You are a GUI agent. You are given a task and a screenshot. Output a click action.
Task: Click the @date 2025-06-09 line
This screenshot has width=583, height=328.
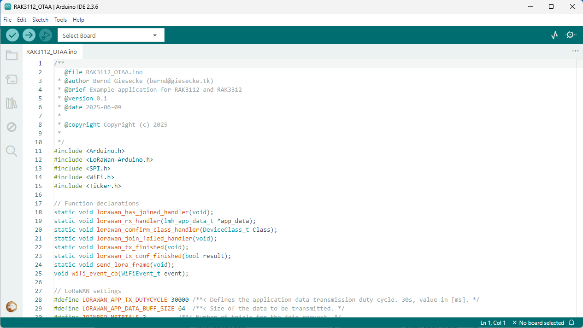(89, 107)
